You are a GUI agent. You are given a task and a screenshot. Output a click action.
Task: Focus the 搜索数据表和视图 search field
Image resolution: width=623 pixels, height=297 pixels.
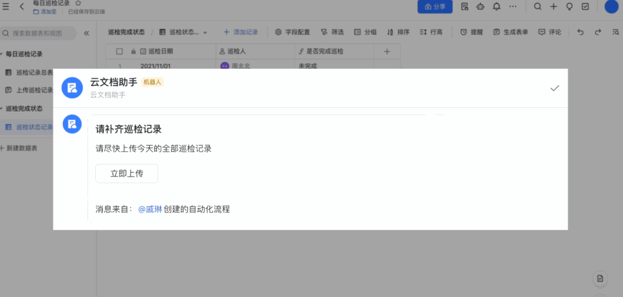(x=39, y=33)
